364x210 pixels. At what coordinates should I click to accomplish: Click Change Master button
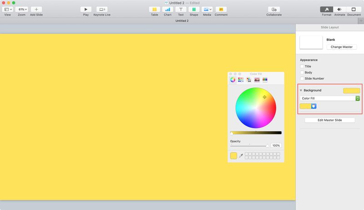tap(342, 47)
